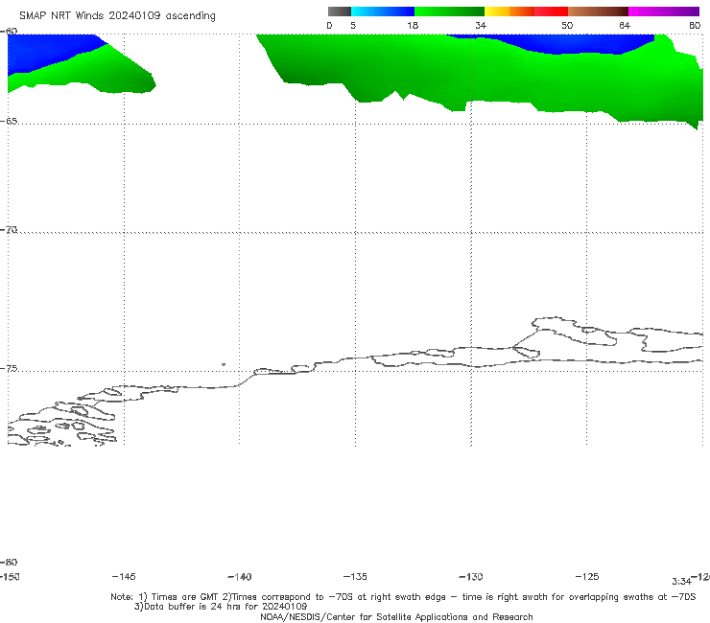Screen dimensions: 710x623
Task: Click the color bar label '18'
Action: pos(413,25)
